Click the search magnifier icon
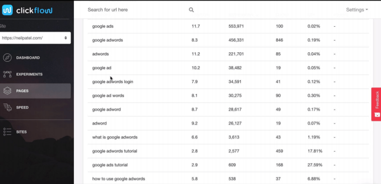The image size is (381, 184). pyautogui.click(x=191, y=10)
